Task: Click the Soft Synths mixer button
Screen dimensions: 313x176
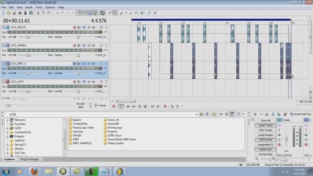Action: [x=266, y=140]
